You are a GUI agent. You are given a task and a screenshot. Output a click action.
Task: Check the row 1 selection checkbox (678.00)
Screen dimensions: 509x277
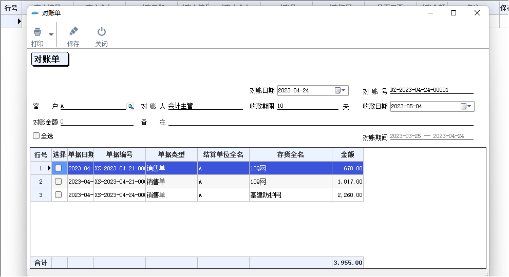pyautogui.click(x=59, y=168)
